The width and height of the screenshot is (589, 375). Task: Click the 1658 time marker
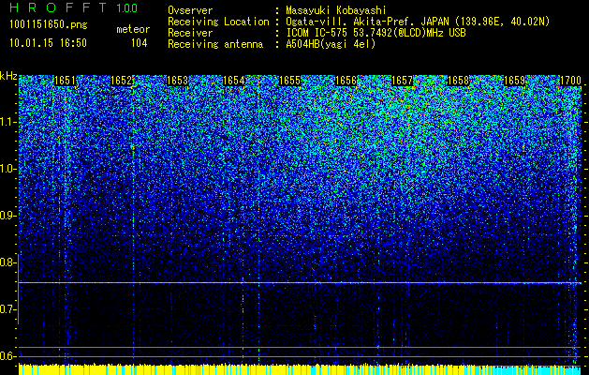point(459,81)
